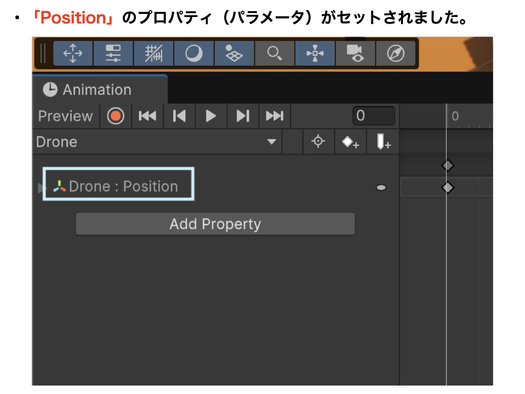
Task: Toggle the 2D view layers icon
Action: pyautogui.click(x=234, y=53)
